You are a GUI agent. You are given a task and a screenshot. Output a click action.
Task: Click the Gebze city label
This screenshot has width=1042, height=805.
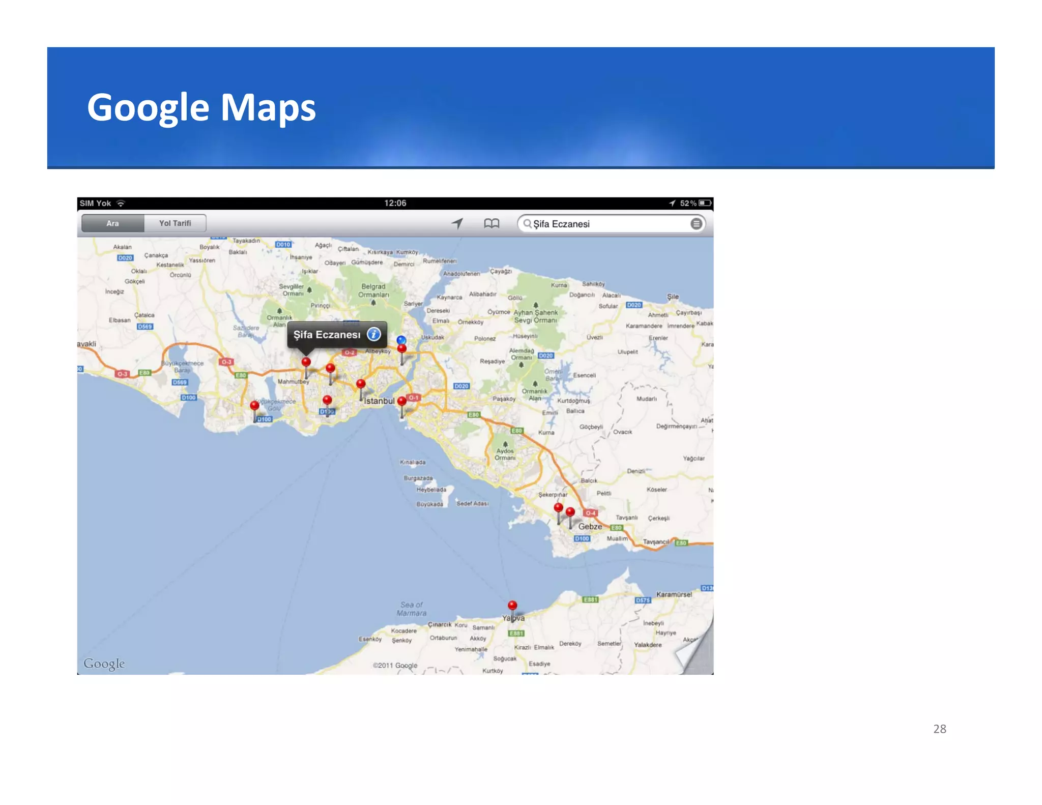click(x=590, y=527)
